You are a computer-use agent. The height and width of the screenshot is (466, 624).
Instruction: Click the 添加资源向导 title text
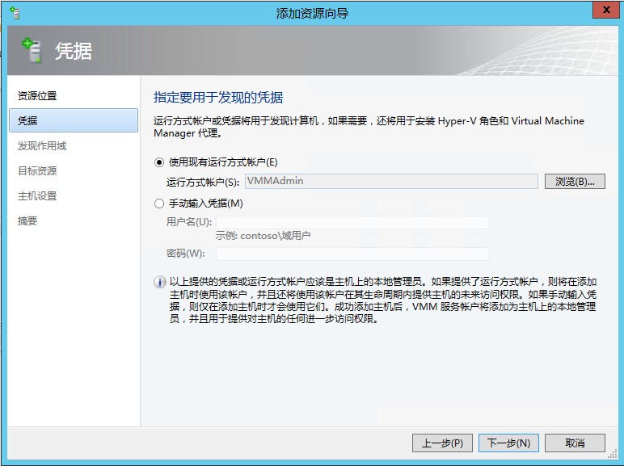point(312,14)
